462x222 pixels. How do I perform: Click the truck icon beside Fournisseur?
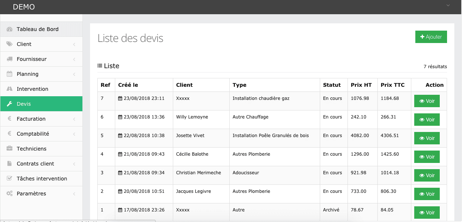(x=9, y=59)
